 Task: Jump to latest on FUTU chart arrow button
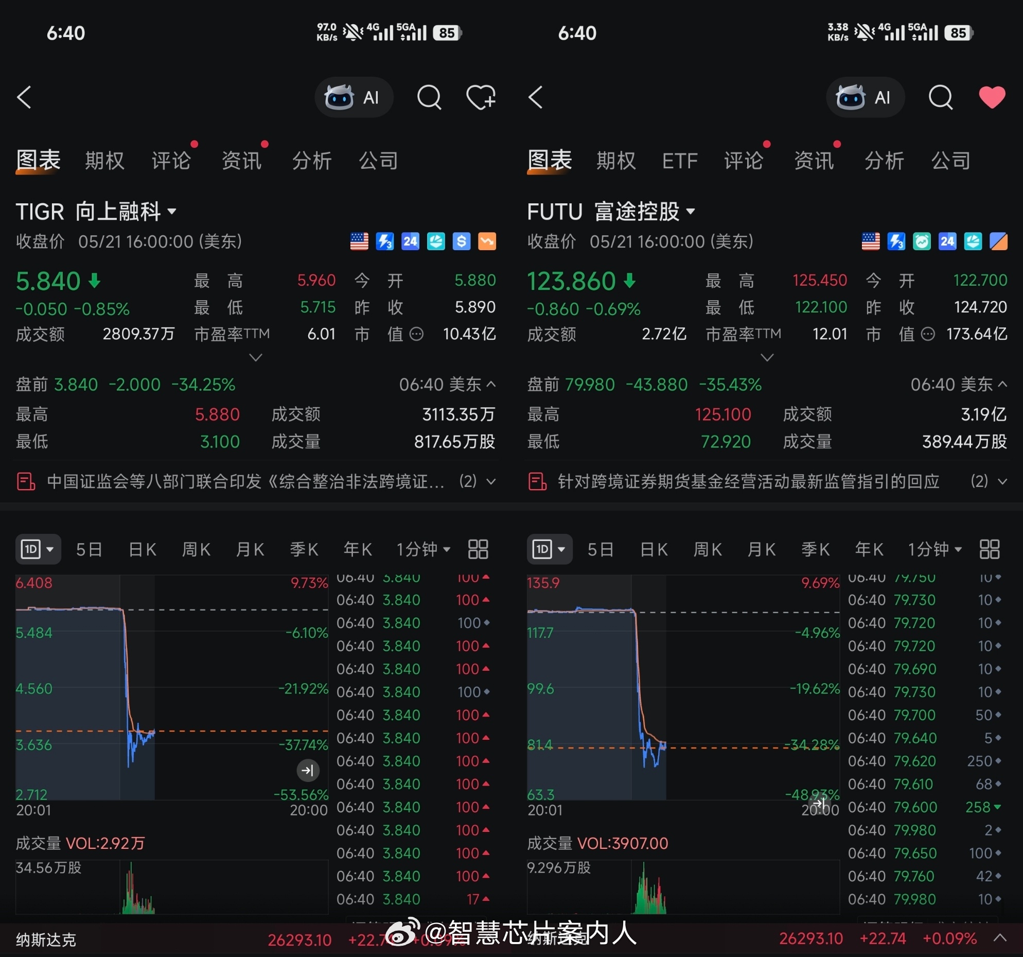tap(819, 803)
